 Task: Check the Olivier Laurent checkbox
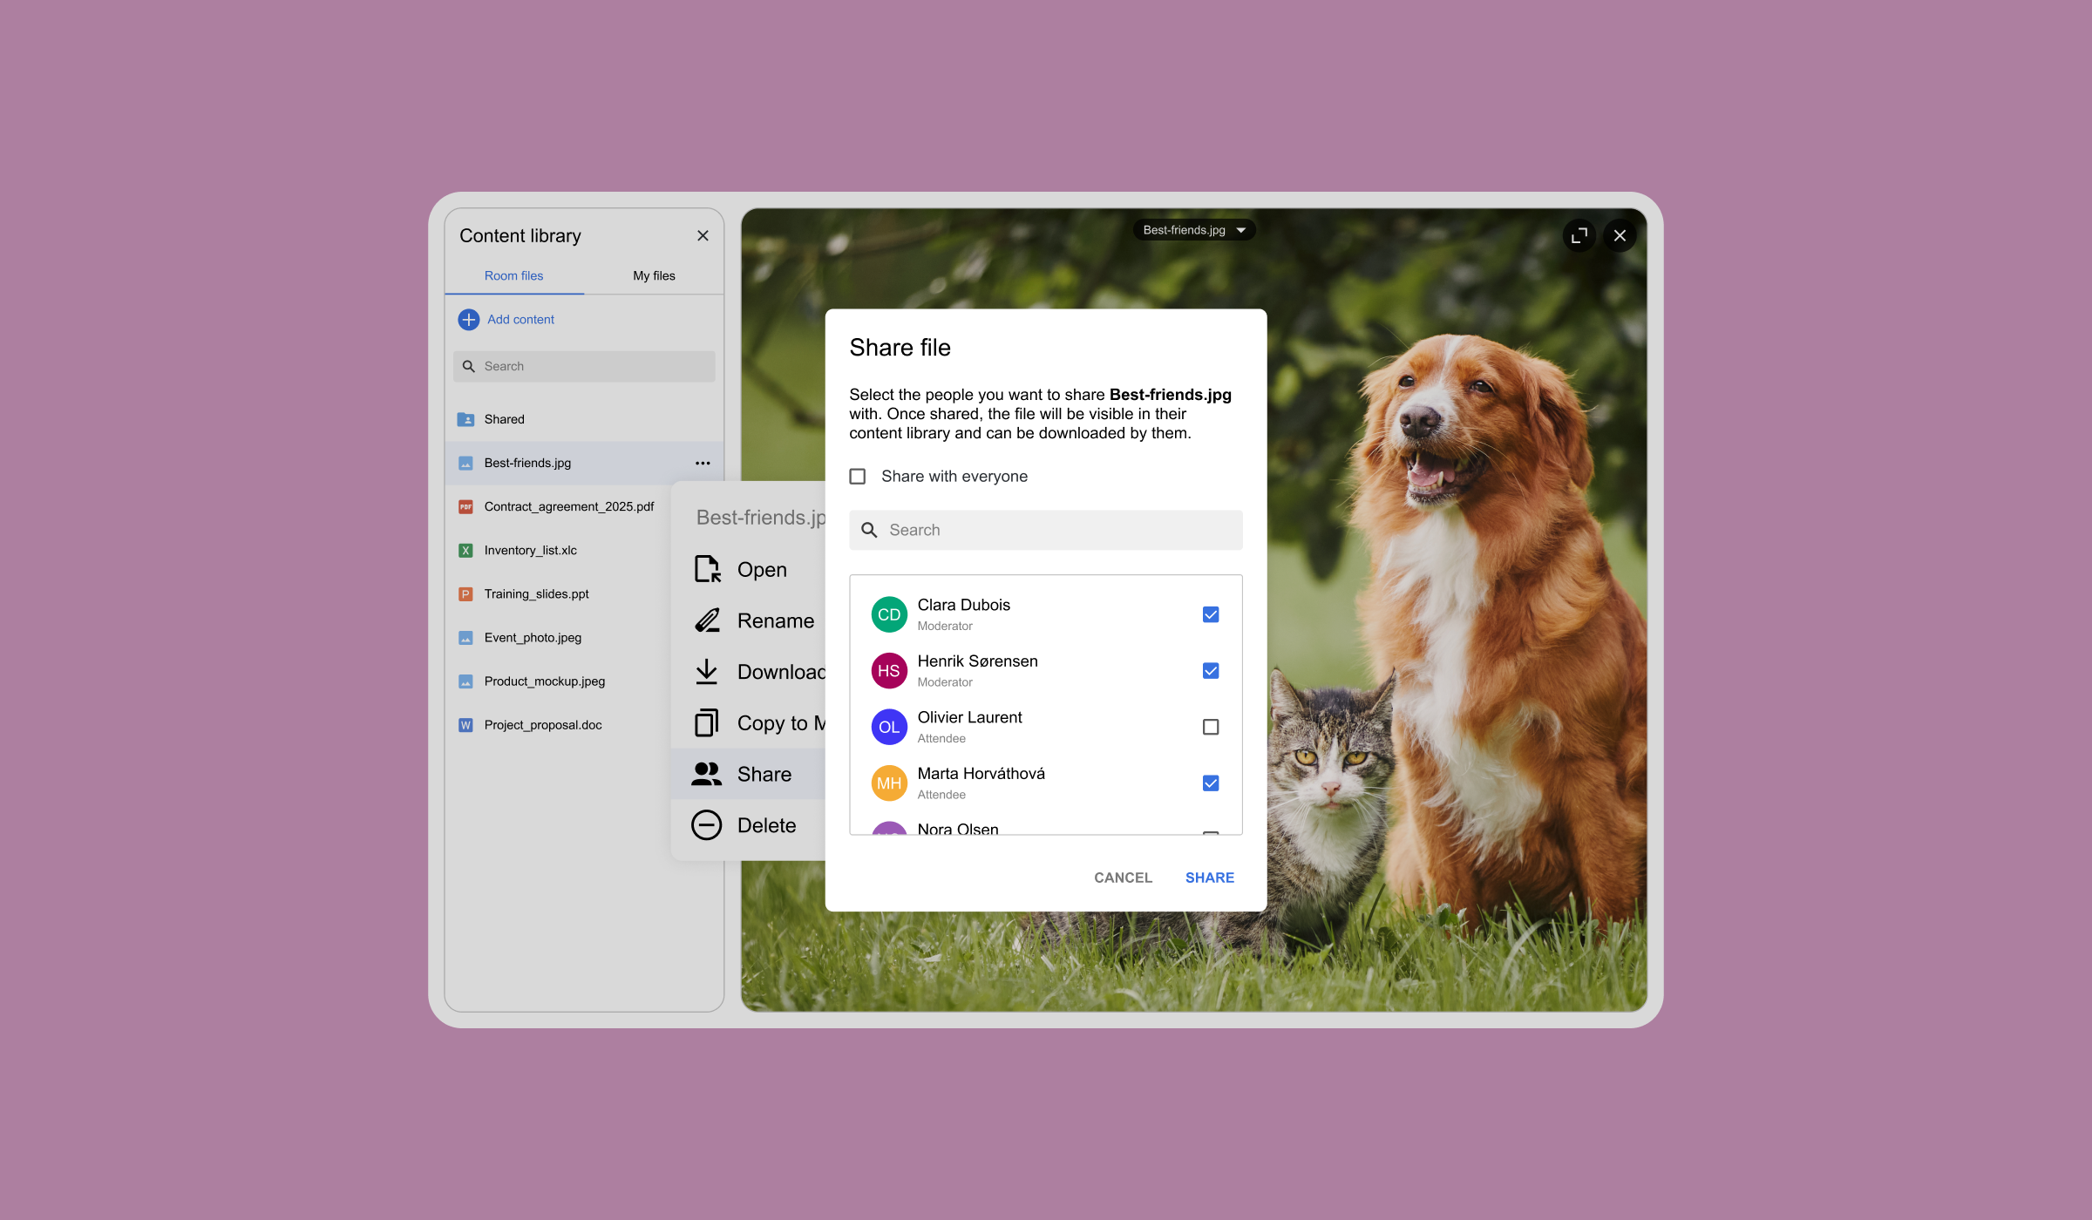(x=1210, y=727)
